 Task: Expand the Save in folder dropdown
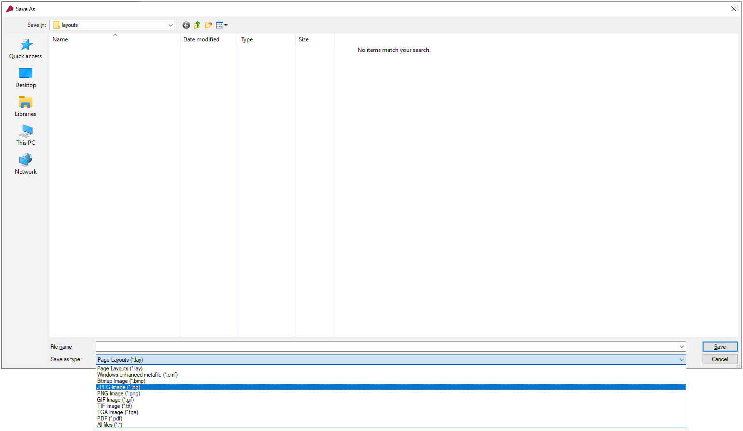[x=170, y=25]
